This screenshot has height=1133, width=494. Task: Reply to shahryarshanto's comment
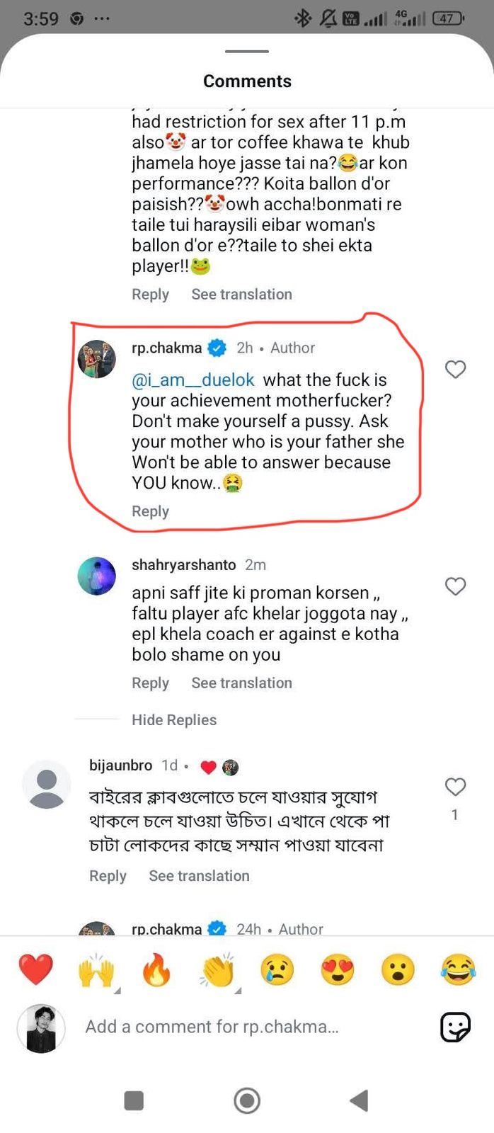(150, 683)
